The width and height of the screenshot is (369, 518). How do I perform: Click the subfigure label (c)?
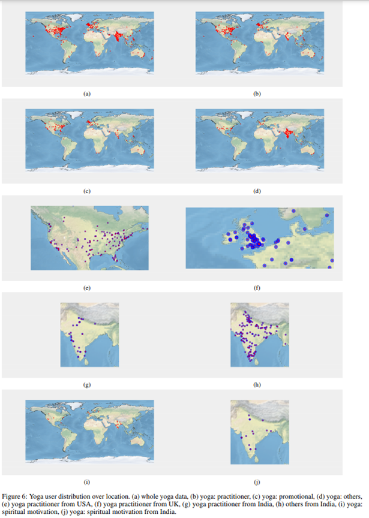point(87,191)
